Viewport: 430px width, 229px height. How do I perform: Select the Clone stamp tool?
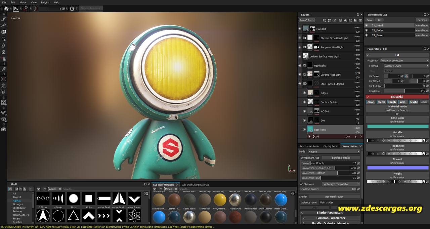[4, 52]
